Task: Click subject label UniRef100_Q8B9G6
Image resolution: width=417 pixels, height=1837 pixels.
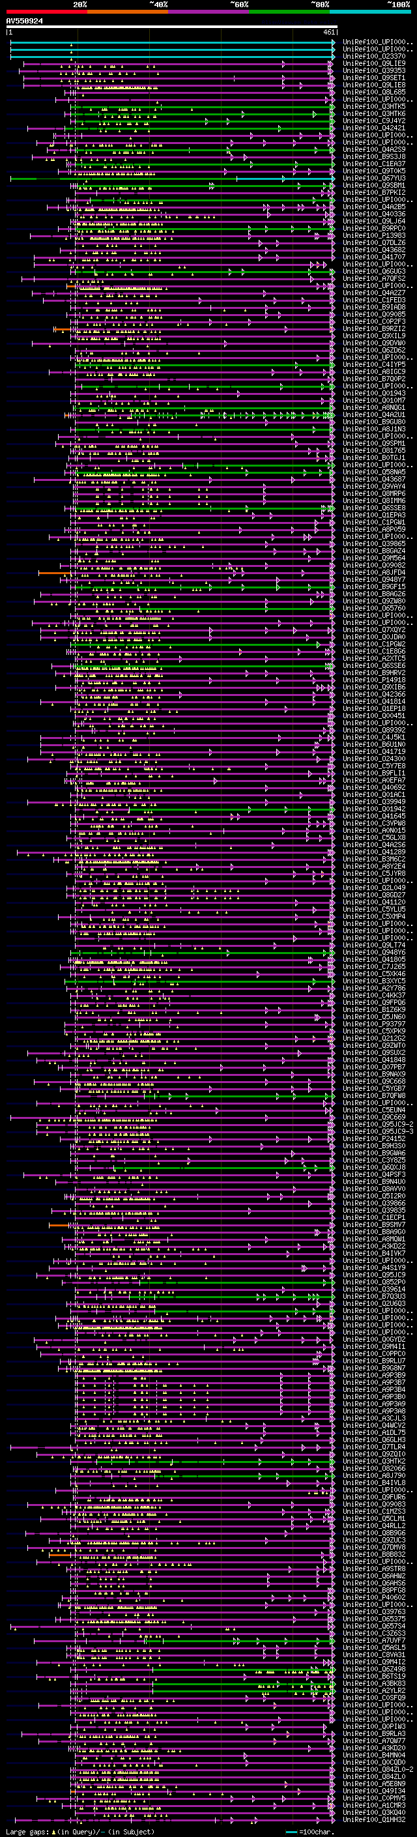Action: point(374,1533)
